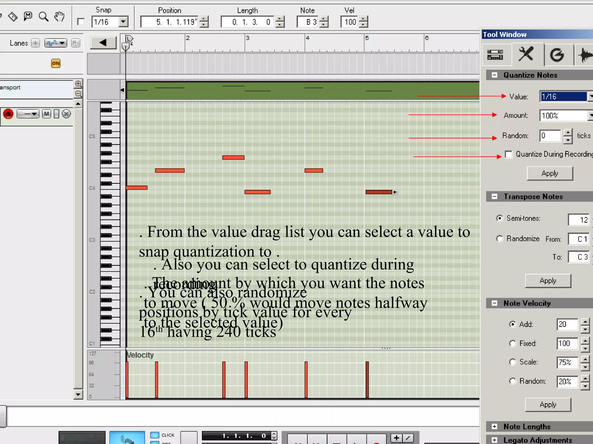This screenshot has width=593, height=444.
Task: Apply the Quantize Notes settings
Action: 550,173
